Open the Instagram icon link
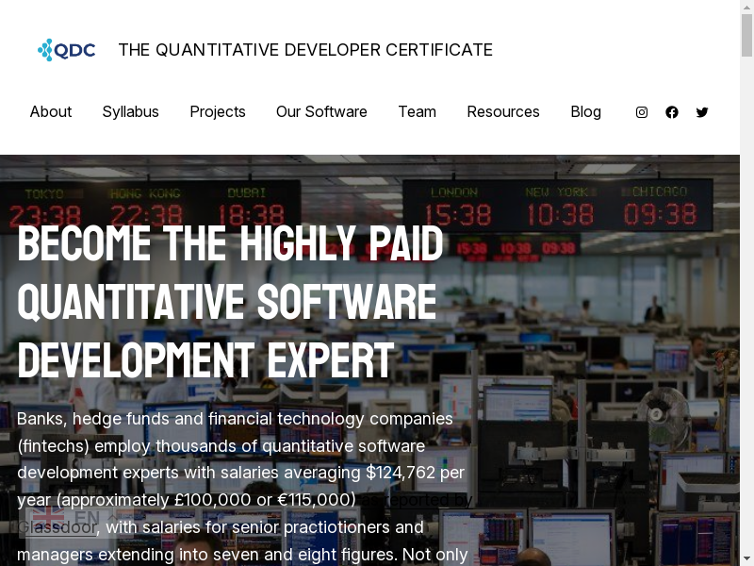Image resolution: width=754 pixels, height=566 pixels. (x=642, y=112)
